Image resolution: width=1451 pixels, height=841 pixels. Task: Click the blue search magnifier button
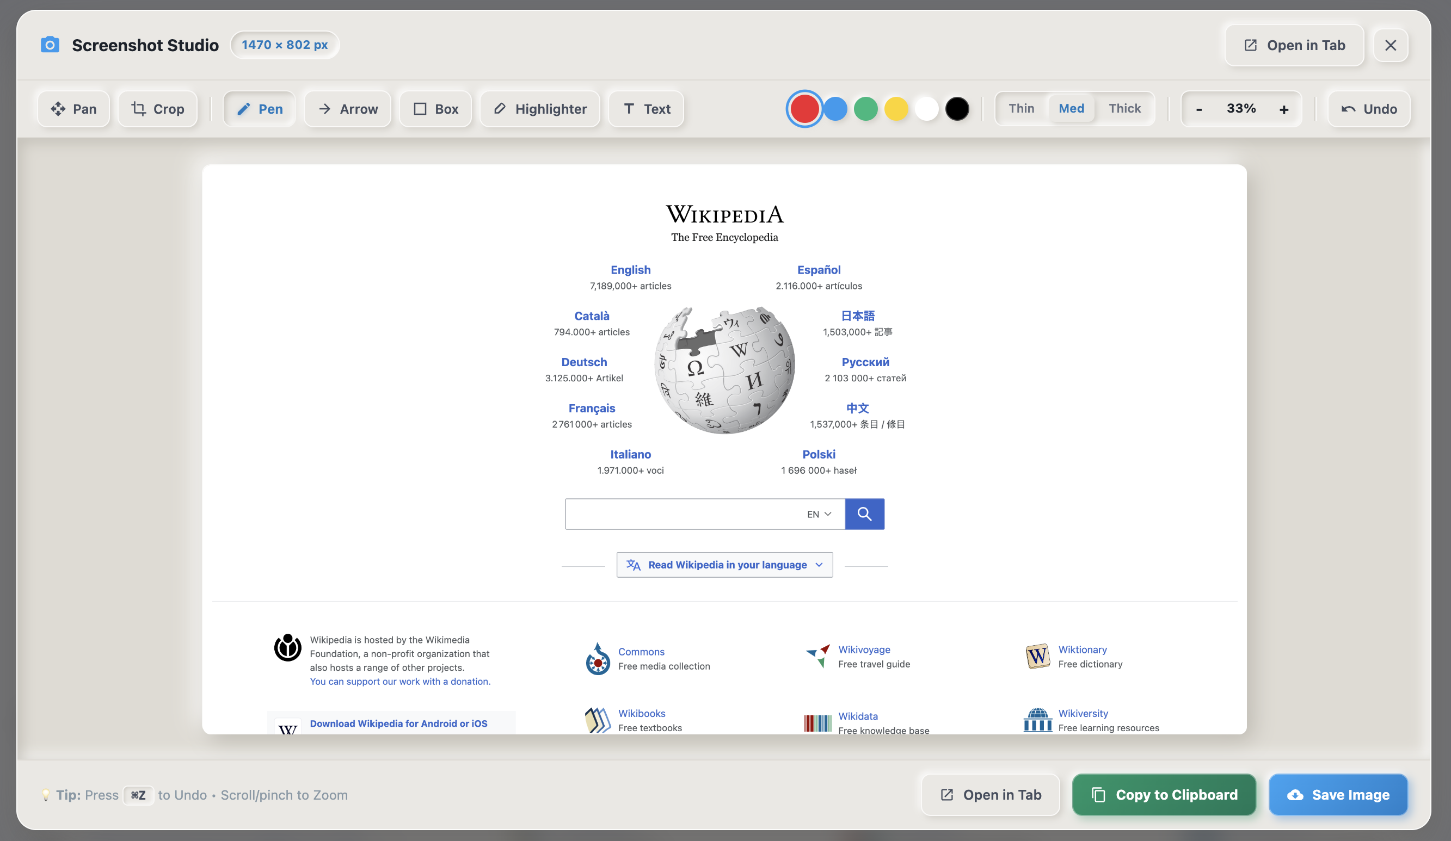[864, 514]
